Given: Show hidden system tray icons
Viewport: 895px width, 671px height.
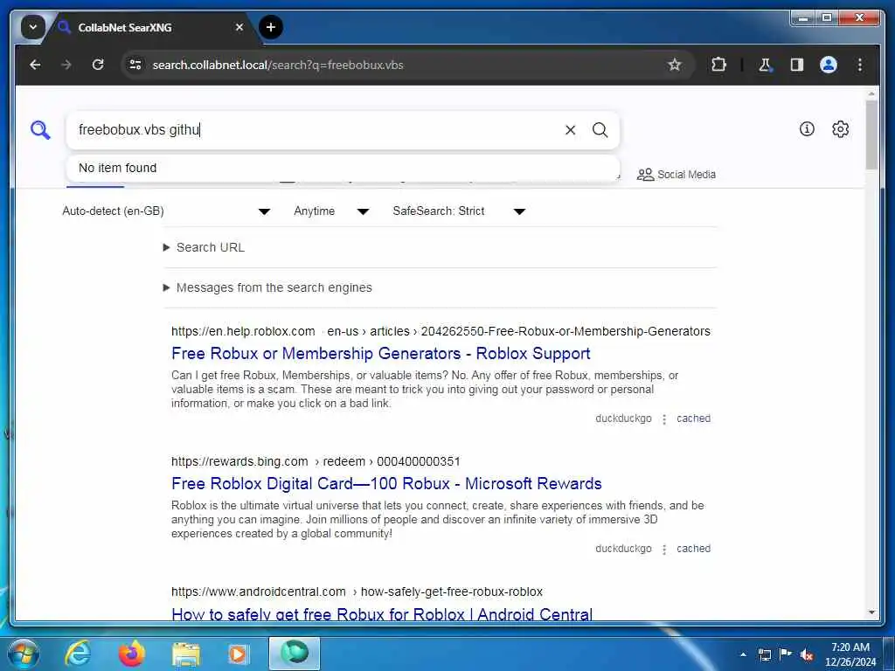Looking at the screenshot, I should coord(743,654).
